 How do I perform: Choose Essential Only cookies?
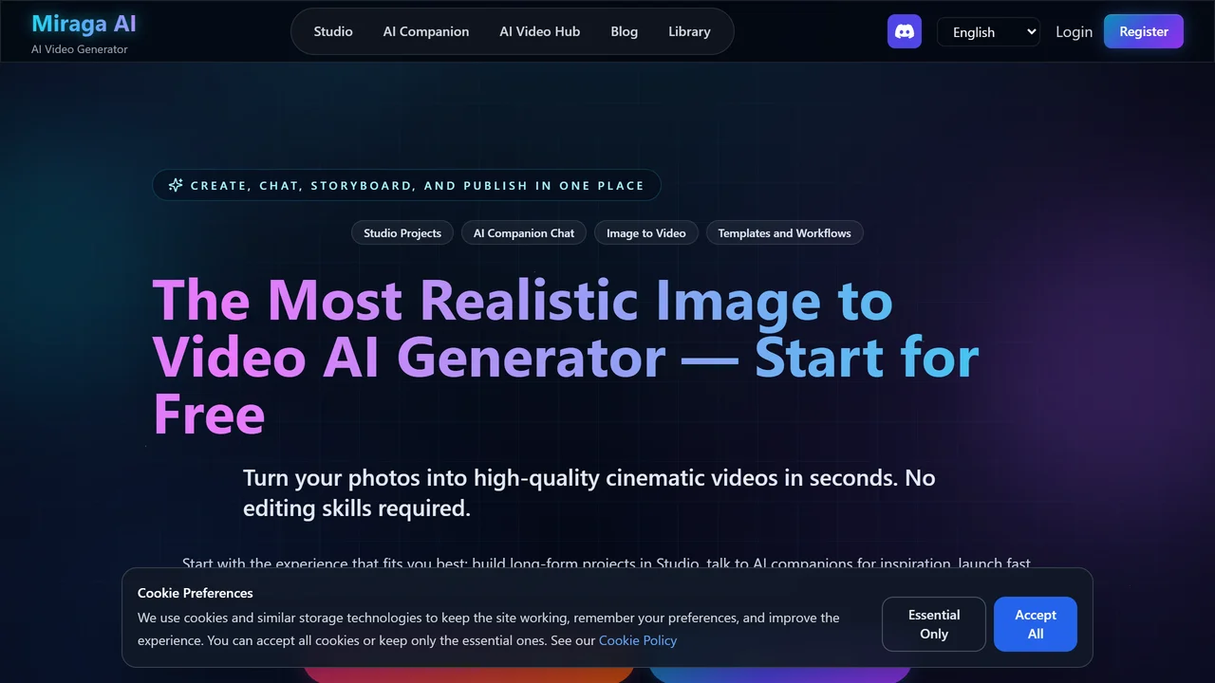coord(934,624)
